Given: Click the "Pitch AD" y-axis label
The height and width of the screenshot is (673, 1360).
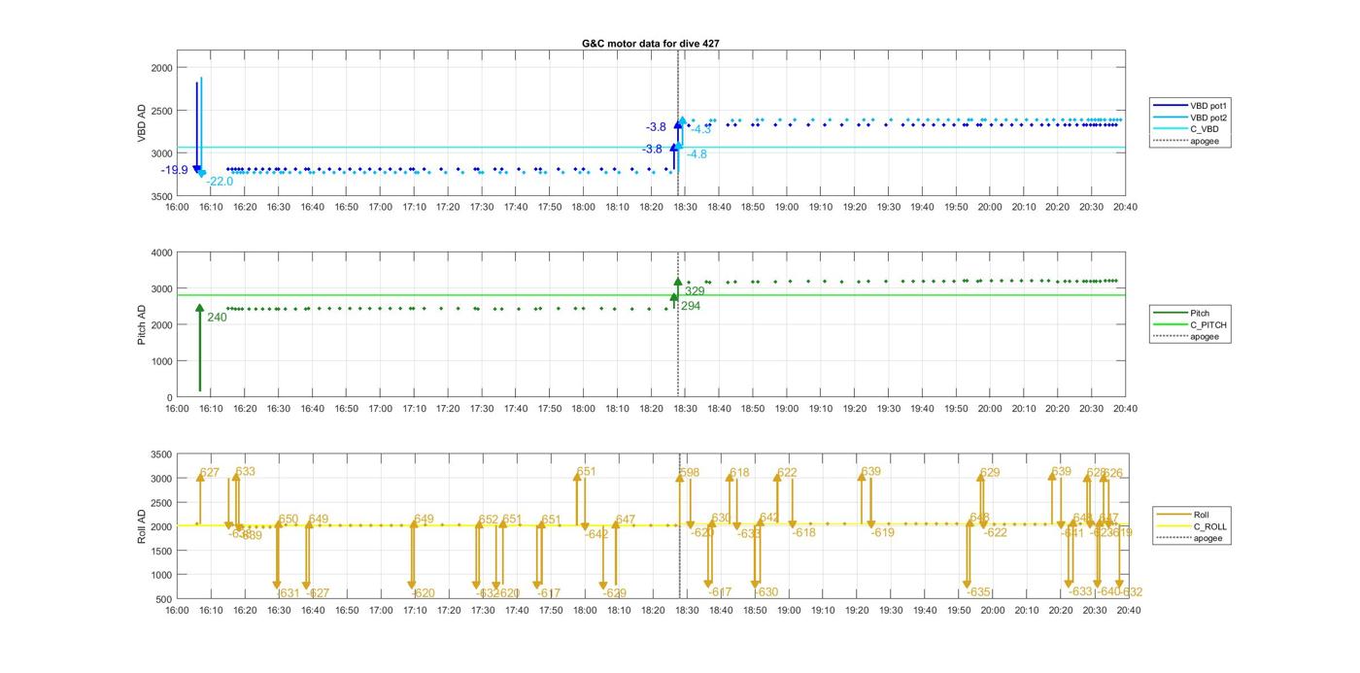Looking at the screenshot, I should coord(142,324).
